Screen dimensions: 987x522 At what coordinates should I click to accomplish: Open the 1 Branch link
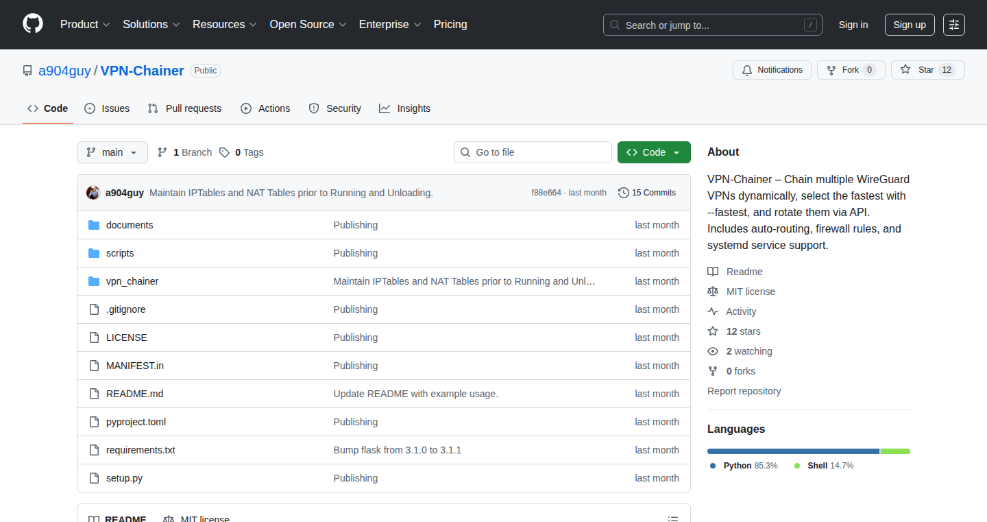coord(184,152)
